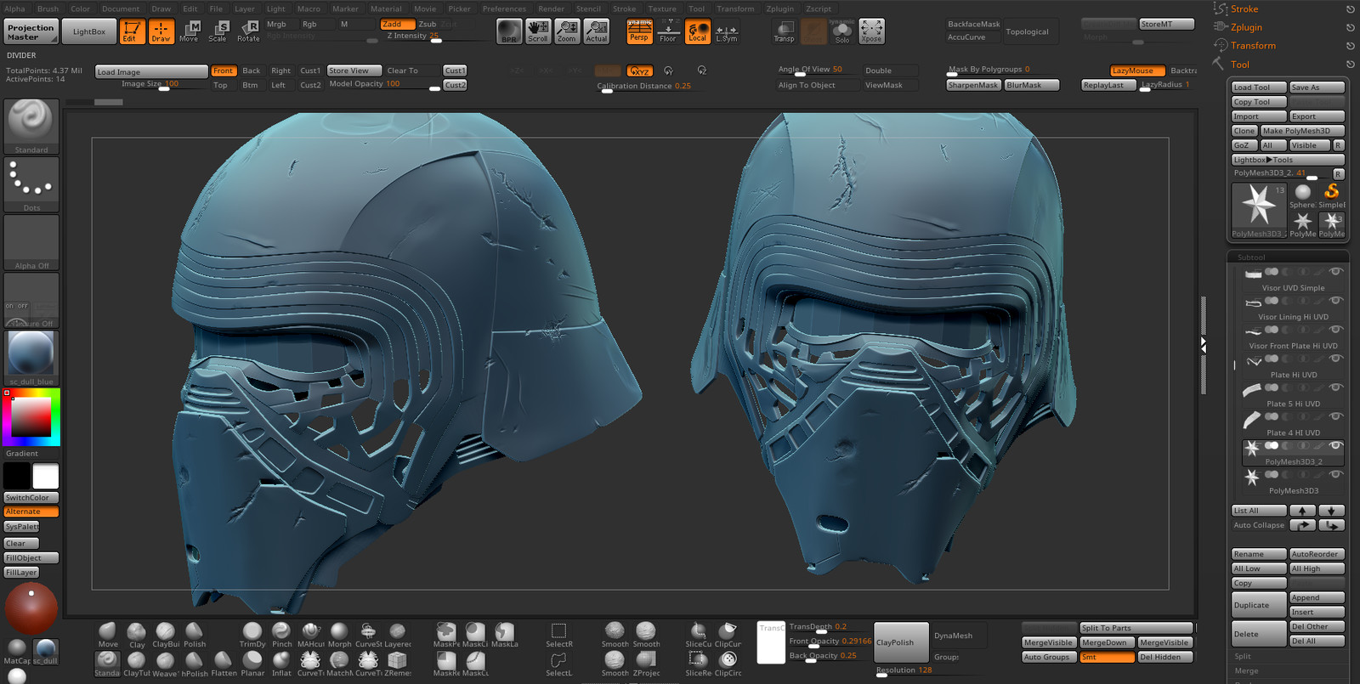Click the Split To Parts button

click(1136, 628)
